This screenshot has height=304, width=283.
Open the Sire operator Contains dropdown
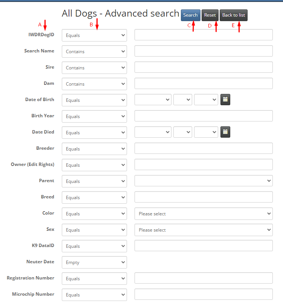point(94,68)
